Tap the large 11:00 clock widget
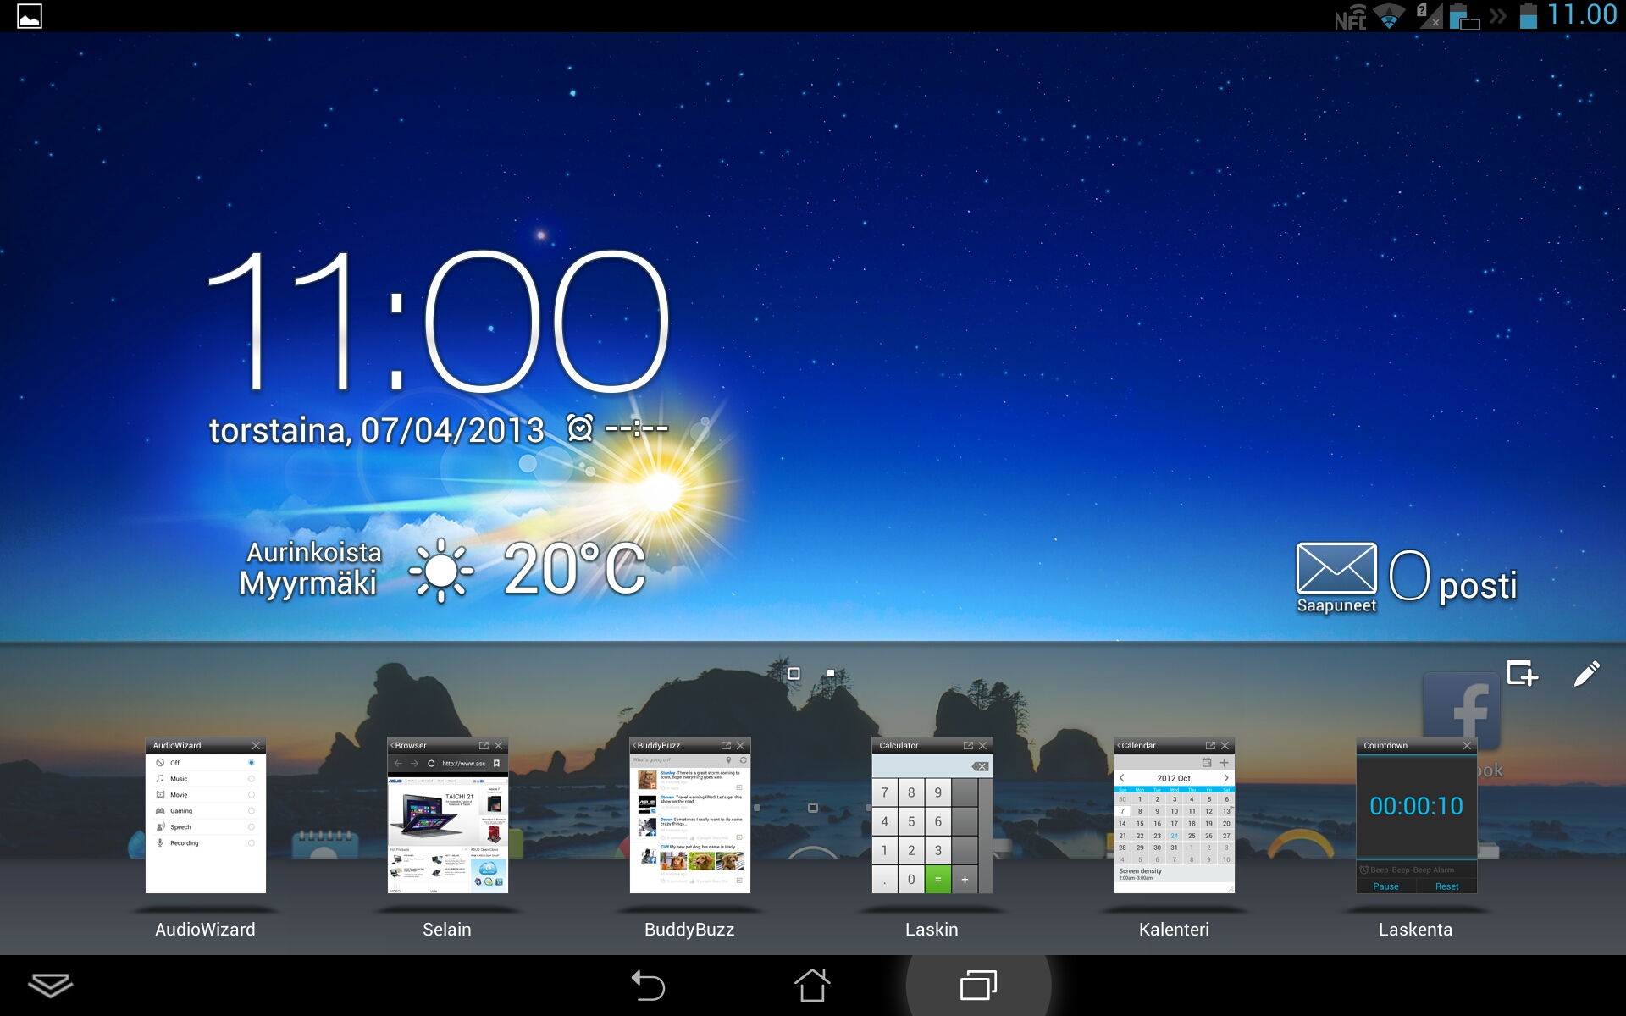Image resolution: width=1626 pixels, height=1016 pixels. (x=439, y=322)
